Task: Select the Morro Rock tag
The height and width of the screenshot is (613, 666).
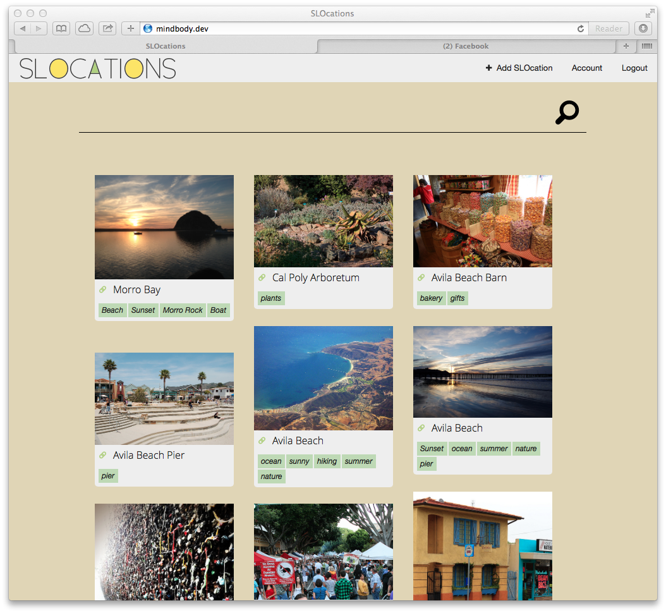Action: point(183,310)
